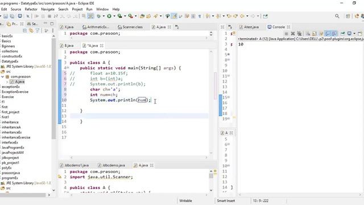364x205 pixels.
Task: Open the terminal console toolbar icon
Action: coord(20,16)
